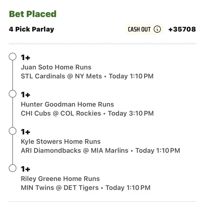Click the CASH OUT button

[x=145, y=29]
